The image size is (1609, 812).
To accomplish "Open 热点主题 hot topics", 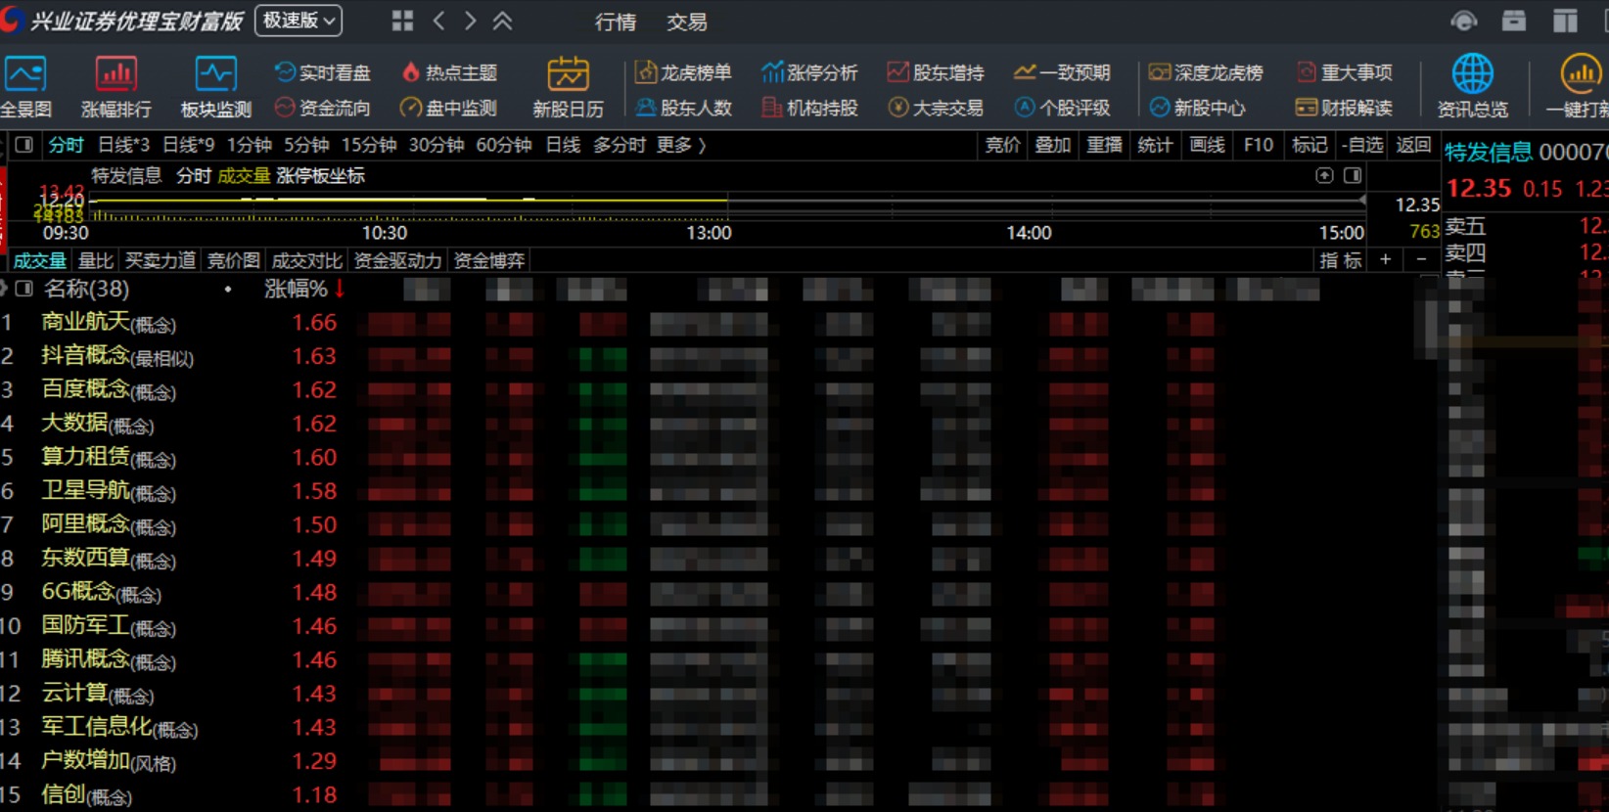I will [x=449, y=72].
